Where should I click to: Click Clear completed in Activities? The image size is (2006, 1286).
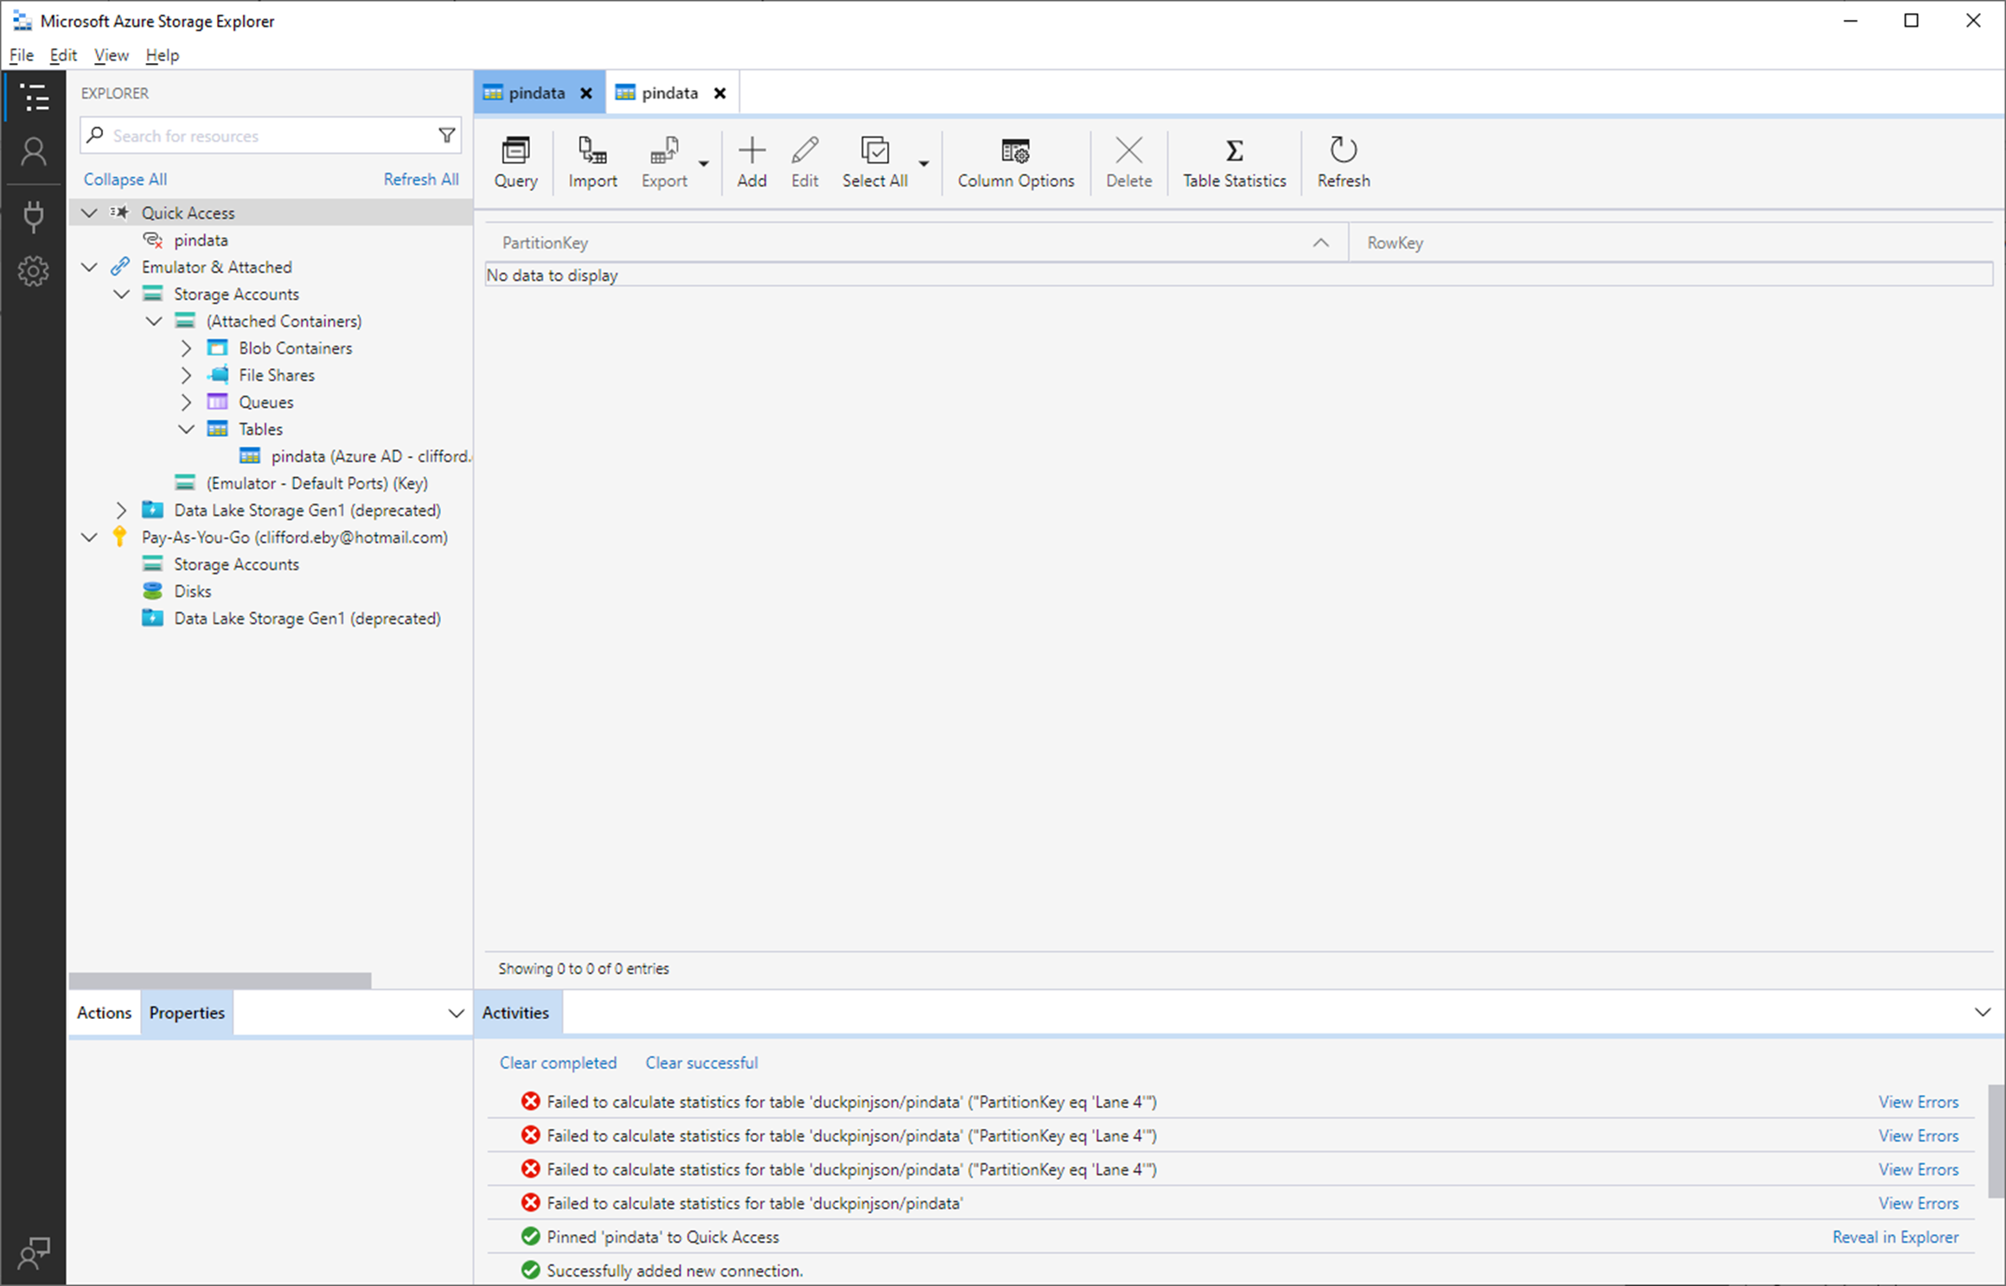pos(558,1062)
